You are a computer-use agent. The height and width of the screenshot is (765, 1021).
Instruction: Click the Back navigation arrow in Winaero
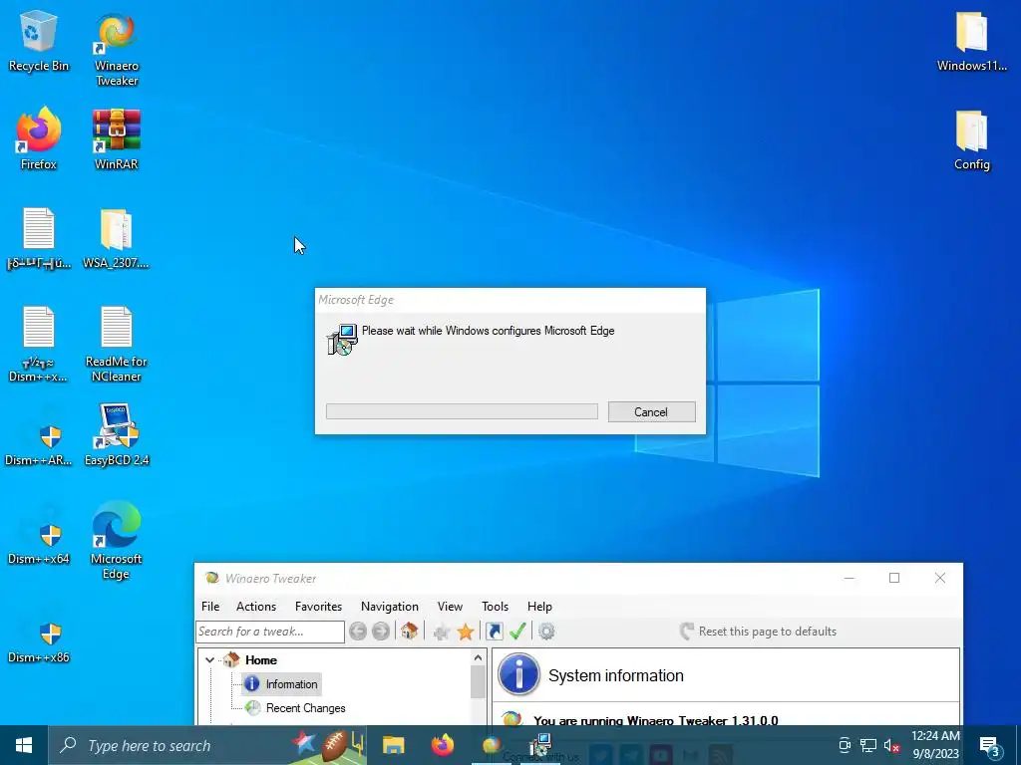pos(358,631)
